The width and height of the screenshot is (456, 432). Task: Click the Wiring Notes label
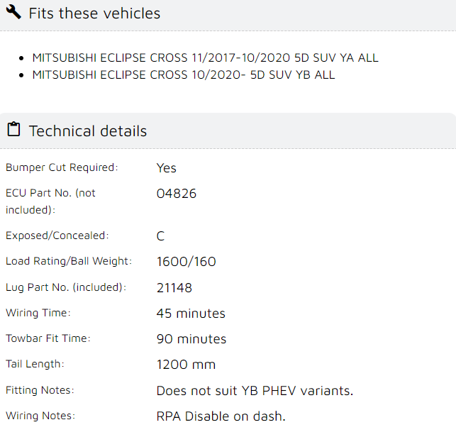(x=40, y=416)
